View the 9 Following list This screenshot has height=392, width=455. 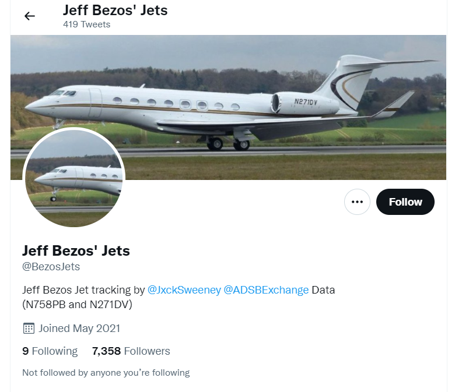click(50, 351)
